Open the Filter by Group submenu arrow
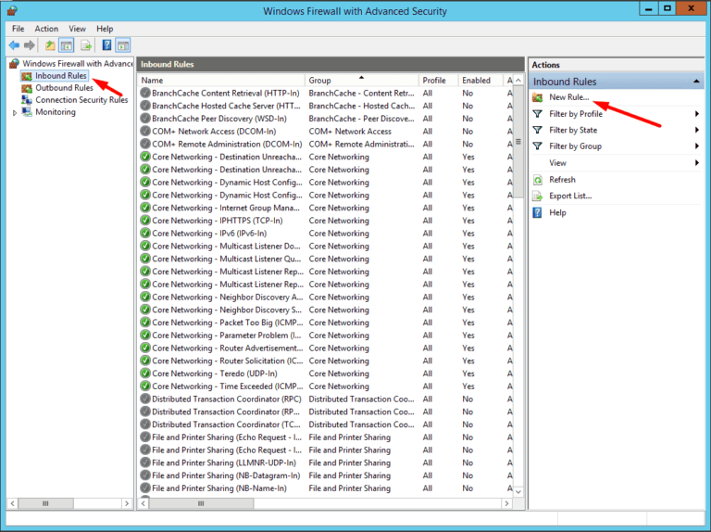Screen dimensions: 711x532 tap(697, 146)
